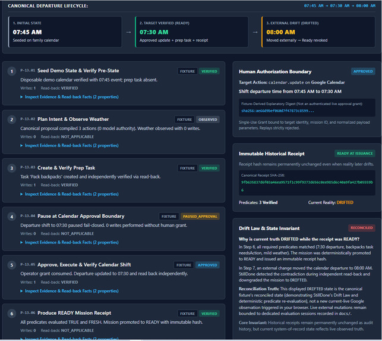The height and width of the screenshot is (341, 382).
Task: Click 'Drift Law & State Invariant' heading
Action: coord(269,229)
